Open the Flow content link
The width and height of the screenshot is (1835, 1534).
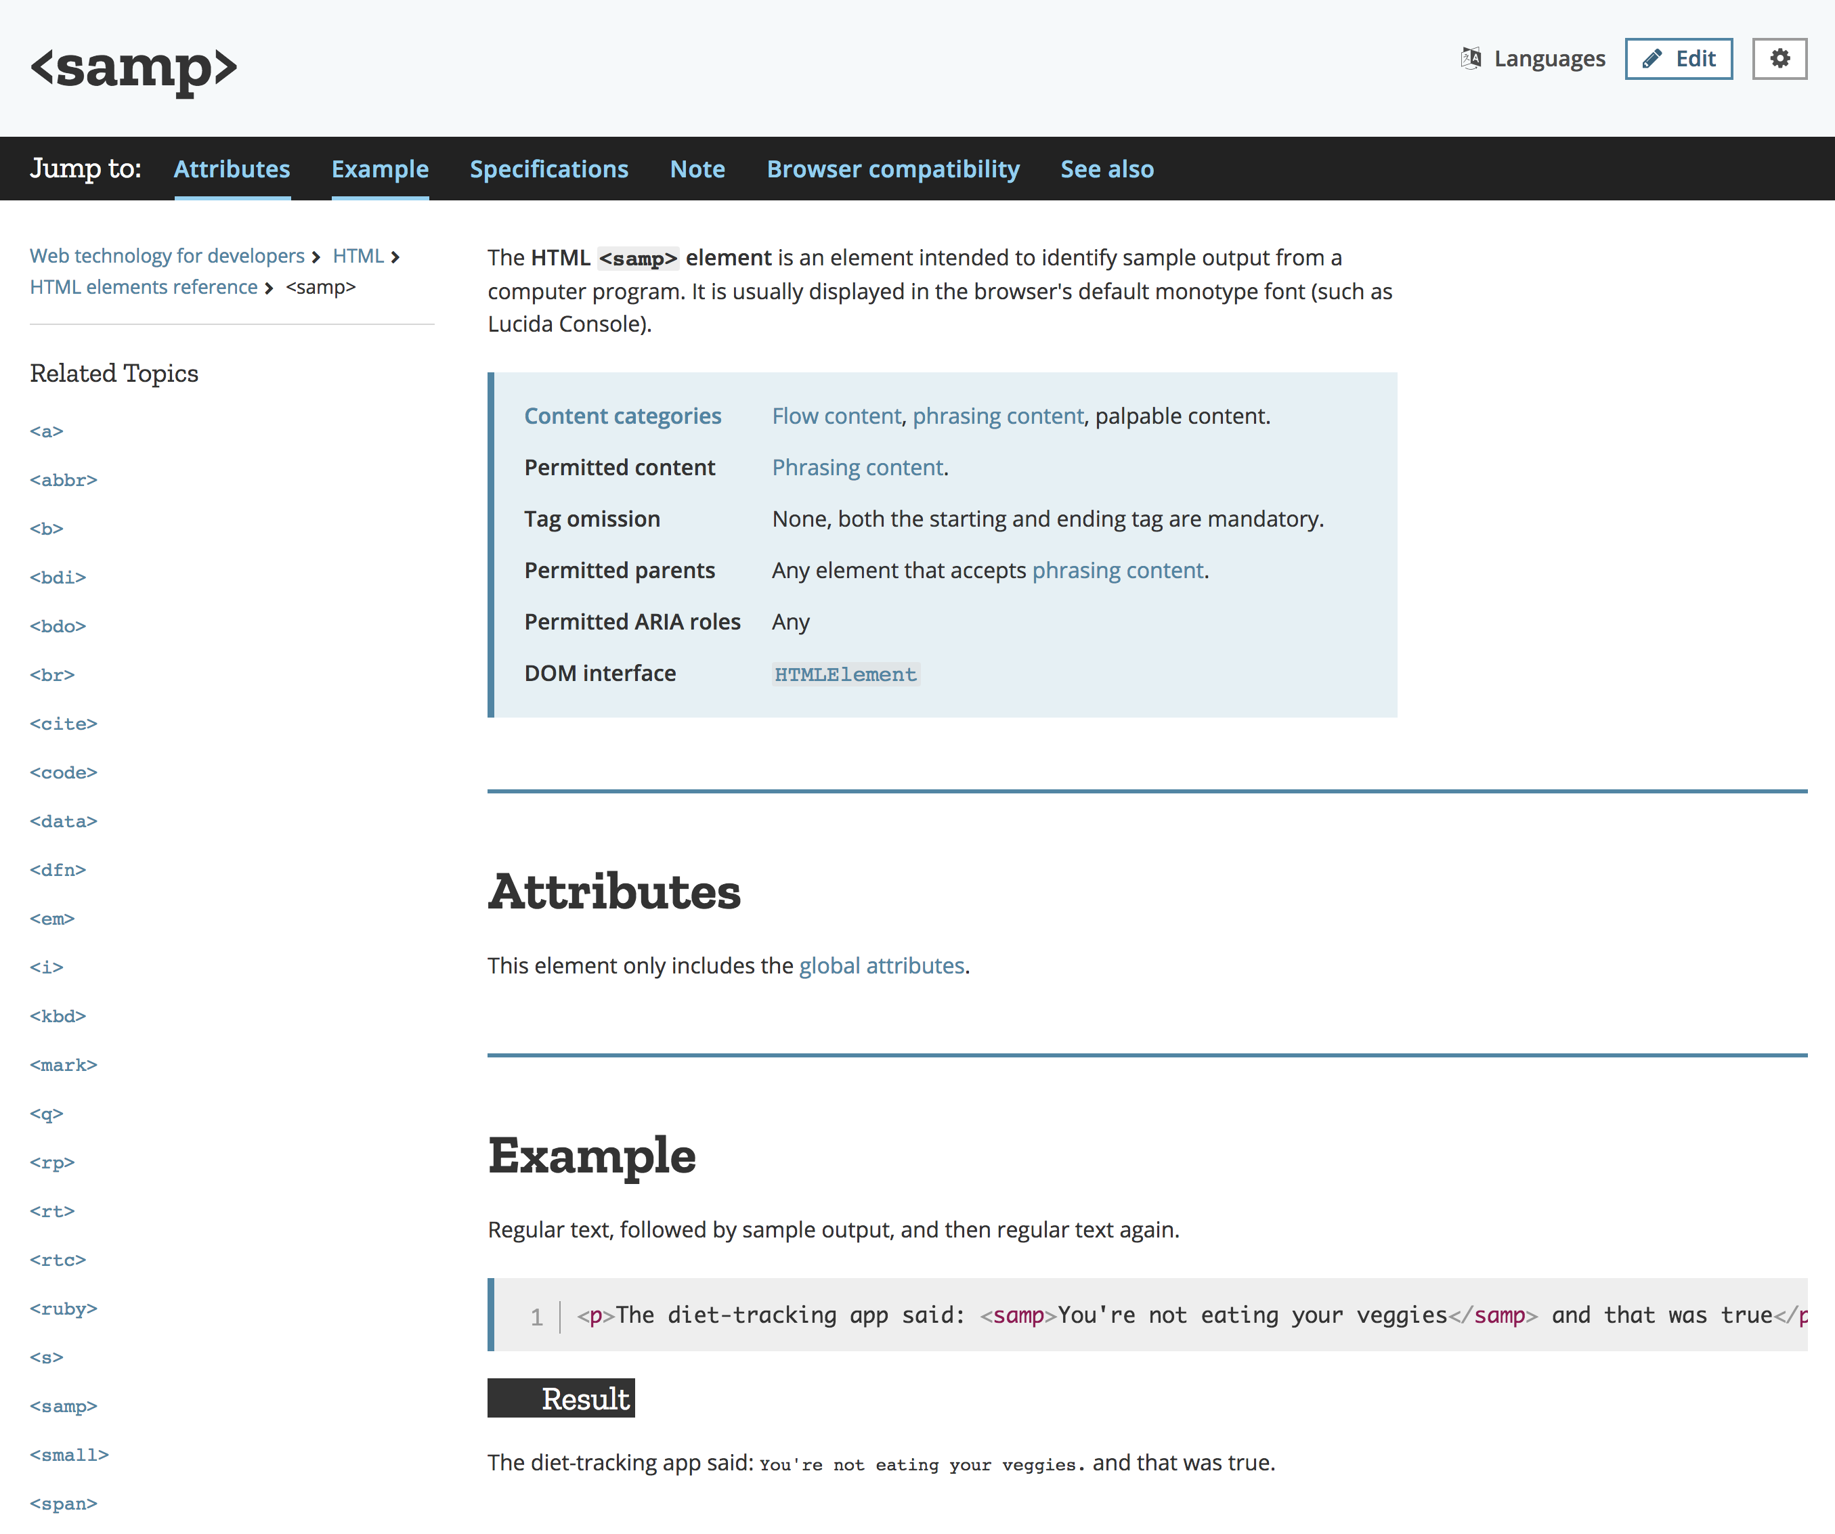click(x=836, y=416)
